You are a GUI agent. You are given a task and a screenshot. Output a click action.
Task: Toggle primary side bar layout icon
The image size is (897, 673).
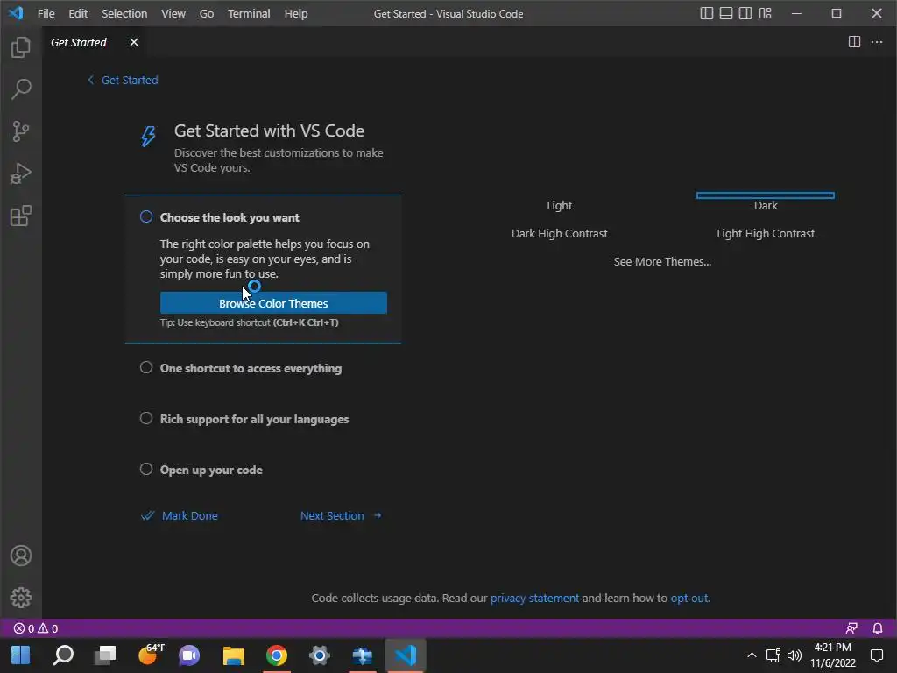click(x=707, y=13)
